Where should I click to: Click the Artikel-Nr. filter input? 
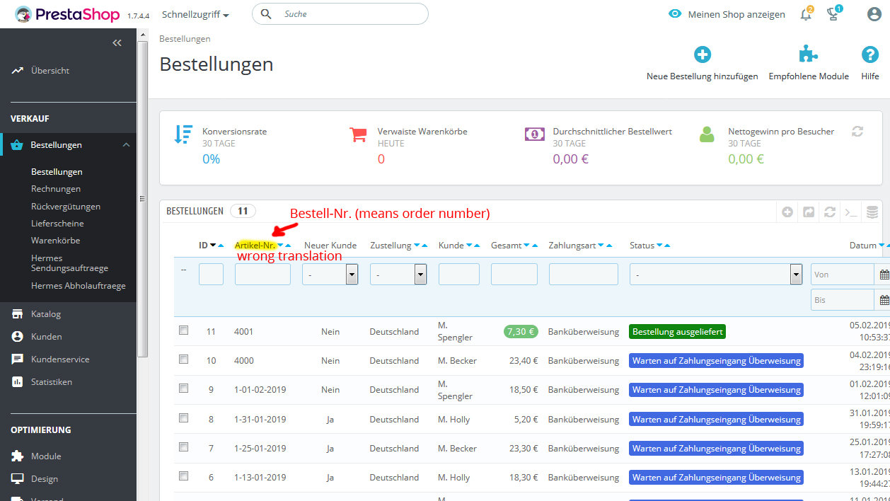pyautogui.click(x=262, y=274)
